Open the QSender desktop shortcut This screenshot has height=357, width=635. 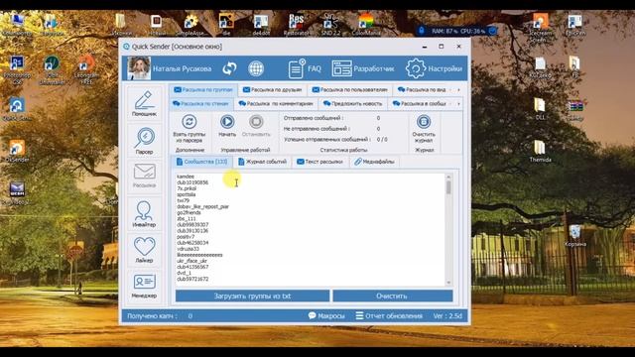[17, 151]
